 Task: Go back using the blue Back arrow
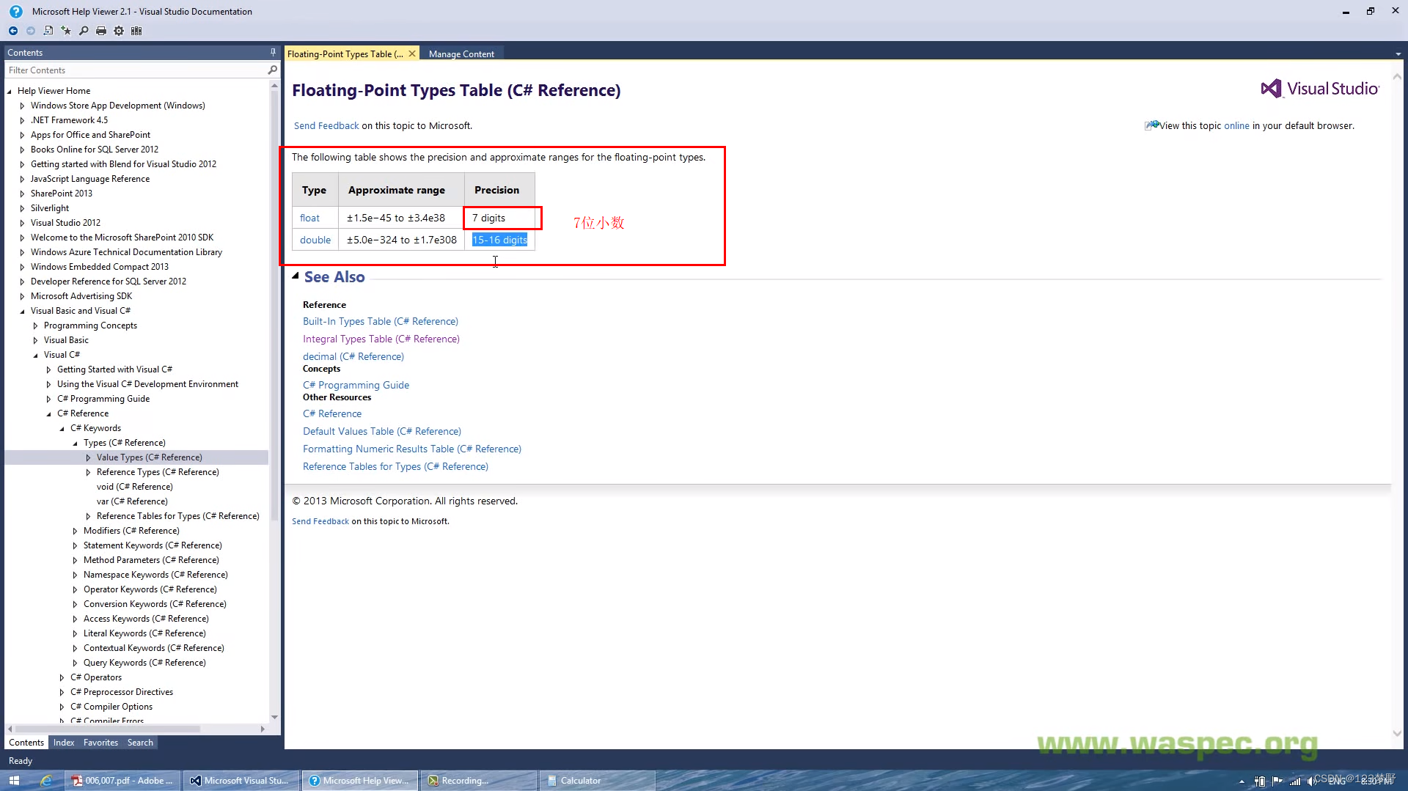coord(13,31)
